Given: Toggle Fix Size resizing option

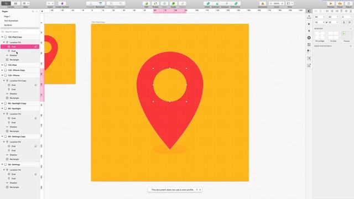Looking at the screenshot, I should pyautogui.click(x=333, y=35).
